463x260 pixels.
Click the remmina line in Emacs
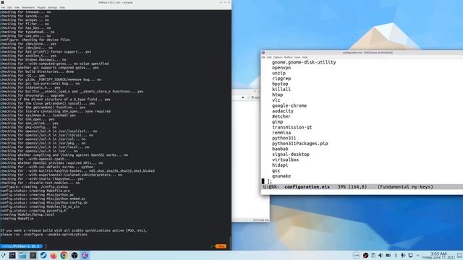pyautogui.click(x=281, y=133)
